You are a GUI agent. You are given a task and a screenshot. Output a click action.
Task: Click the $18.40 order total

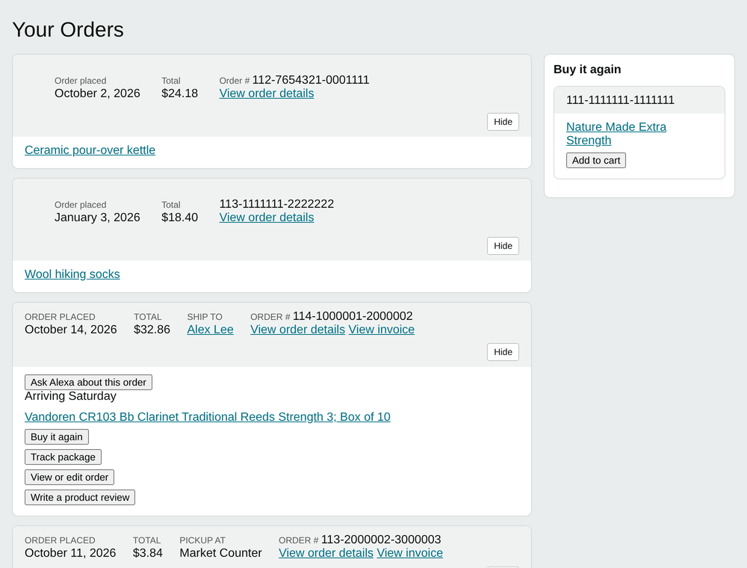pyautogui.click(x=179, y=217)
